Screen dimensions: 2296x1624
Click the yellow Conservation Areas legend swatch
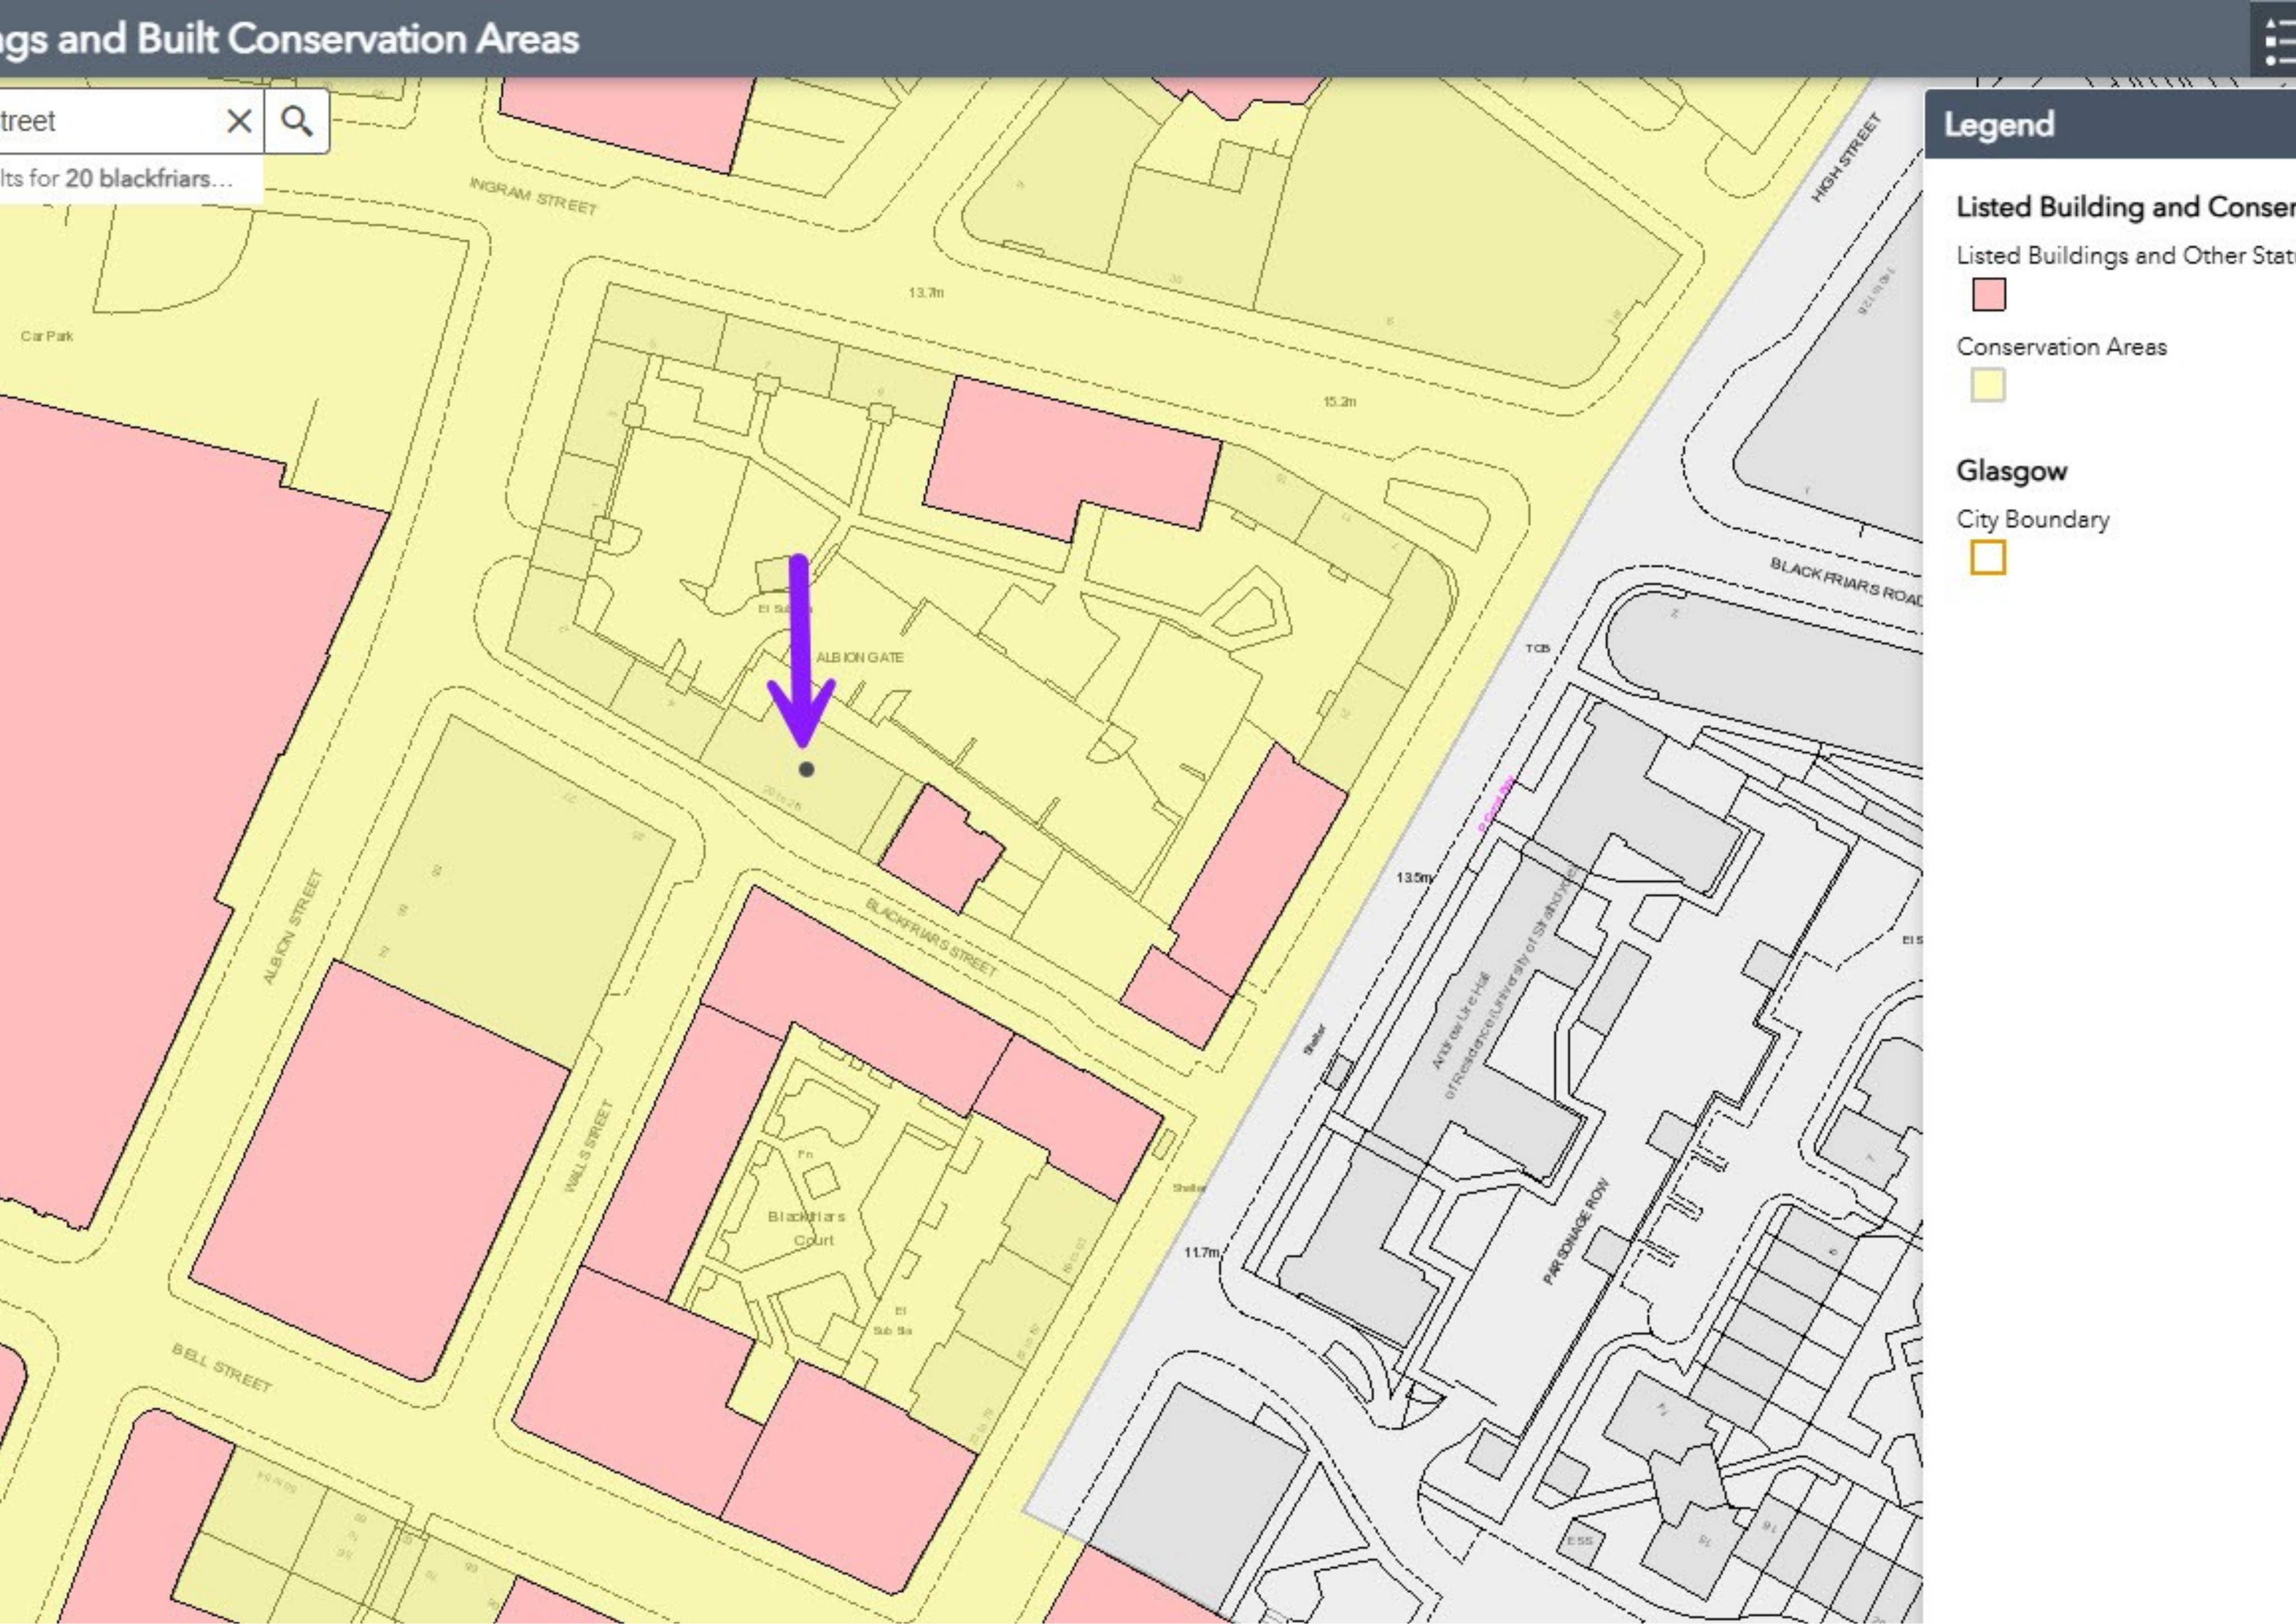1988,385
